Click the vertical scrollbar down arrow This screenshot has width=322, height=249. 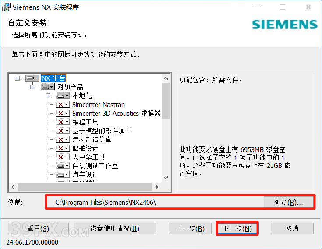(x=166, y=178)
